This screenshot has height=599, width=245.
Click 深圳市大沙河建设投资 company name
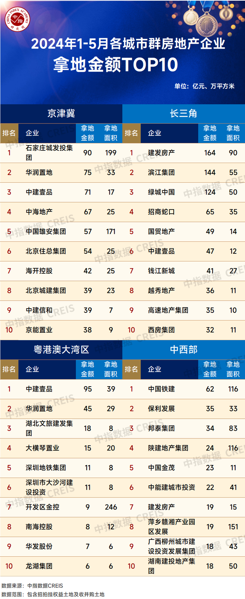pyautogui.click(x=49, y=487)
